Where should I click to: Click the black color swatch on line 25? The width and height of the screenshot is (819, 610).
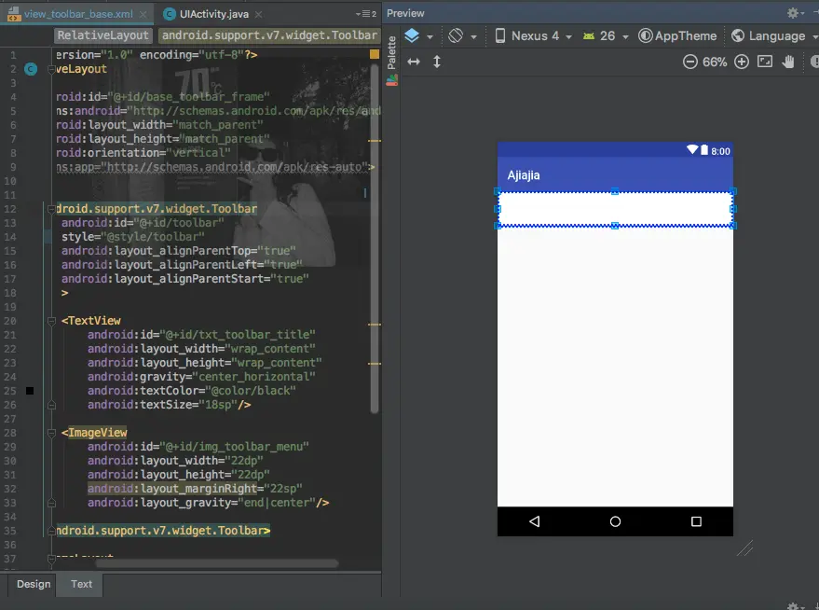coord(30,391)
